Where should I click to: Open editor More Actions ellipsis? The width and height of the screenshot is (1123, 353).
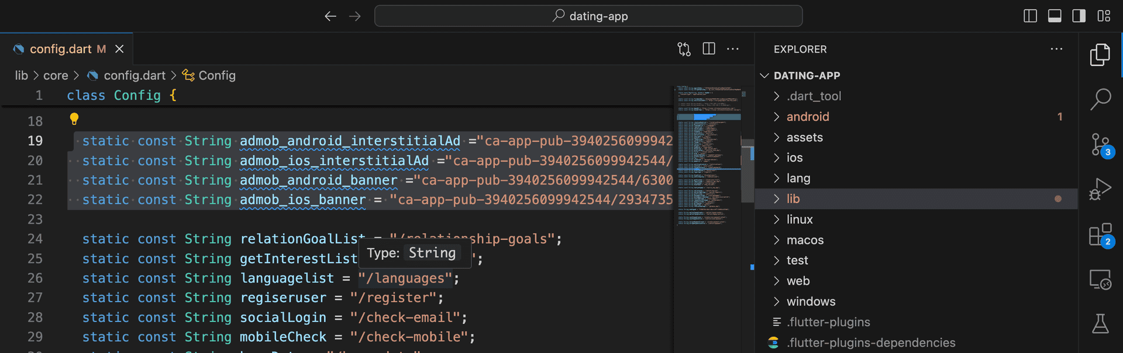point(733,49)
